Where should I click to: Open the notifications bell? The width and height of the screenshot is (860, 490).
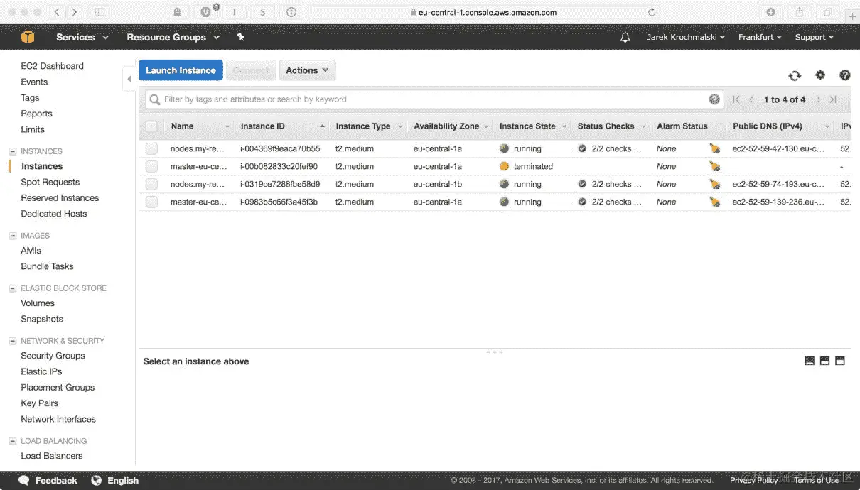pos(625,37)
